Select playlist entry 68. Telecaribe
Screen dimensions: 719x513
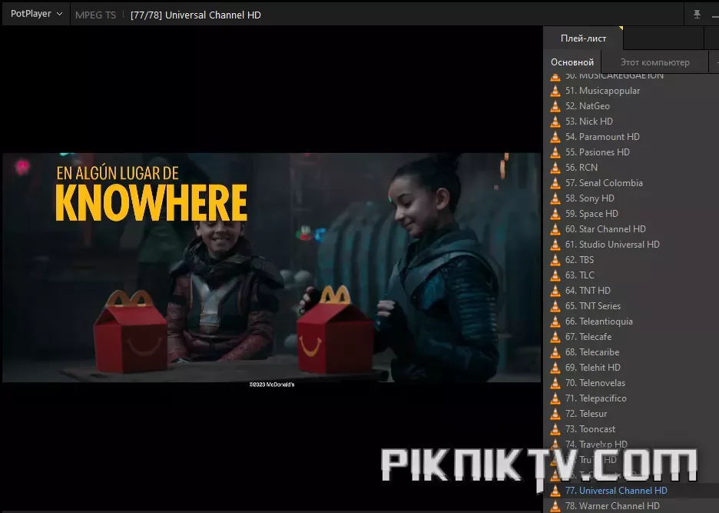click(631, 352)
